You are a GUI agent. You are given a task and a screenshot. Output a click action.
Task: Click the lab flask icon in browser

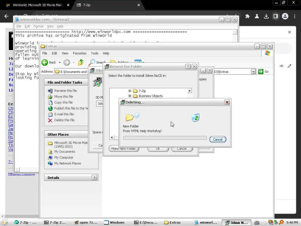257,16
